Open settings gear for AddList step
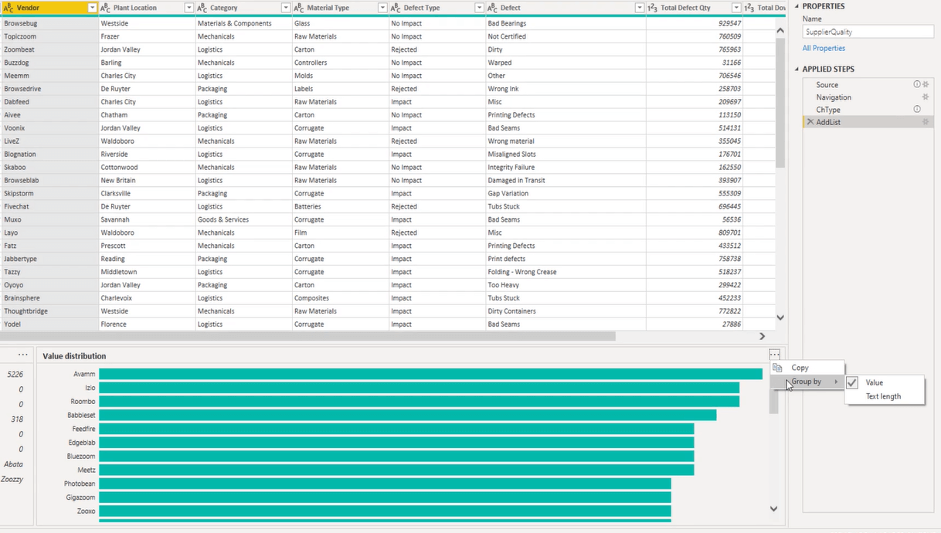This screenshot has height=533, width=941. point(926,122)
